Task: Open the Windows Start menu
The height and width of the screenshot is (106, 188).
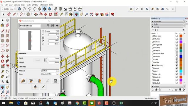Action: coord(3,103)
